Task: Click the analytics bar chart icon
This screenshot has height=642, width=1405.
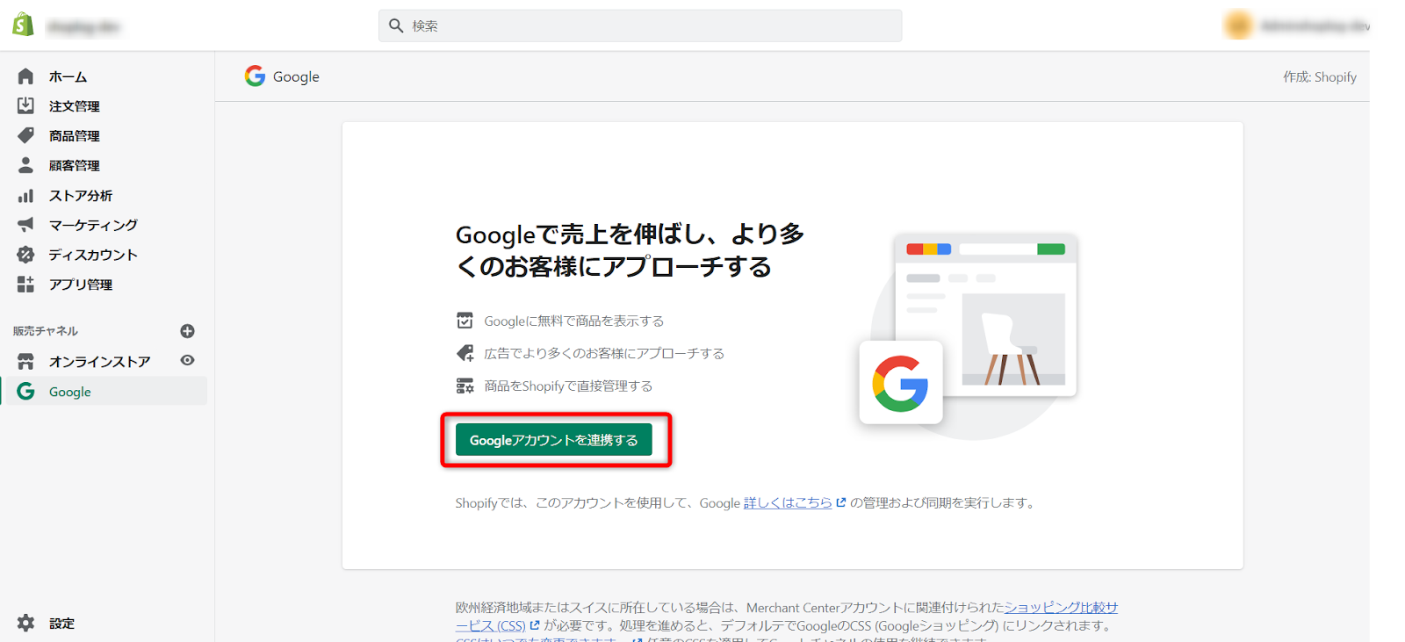Action: coord(25,195)
